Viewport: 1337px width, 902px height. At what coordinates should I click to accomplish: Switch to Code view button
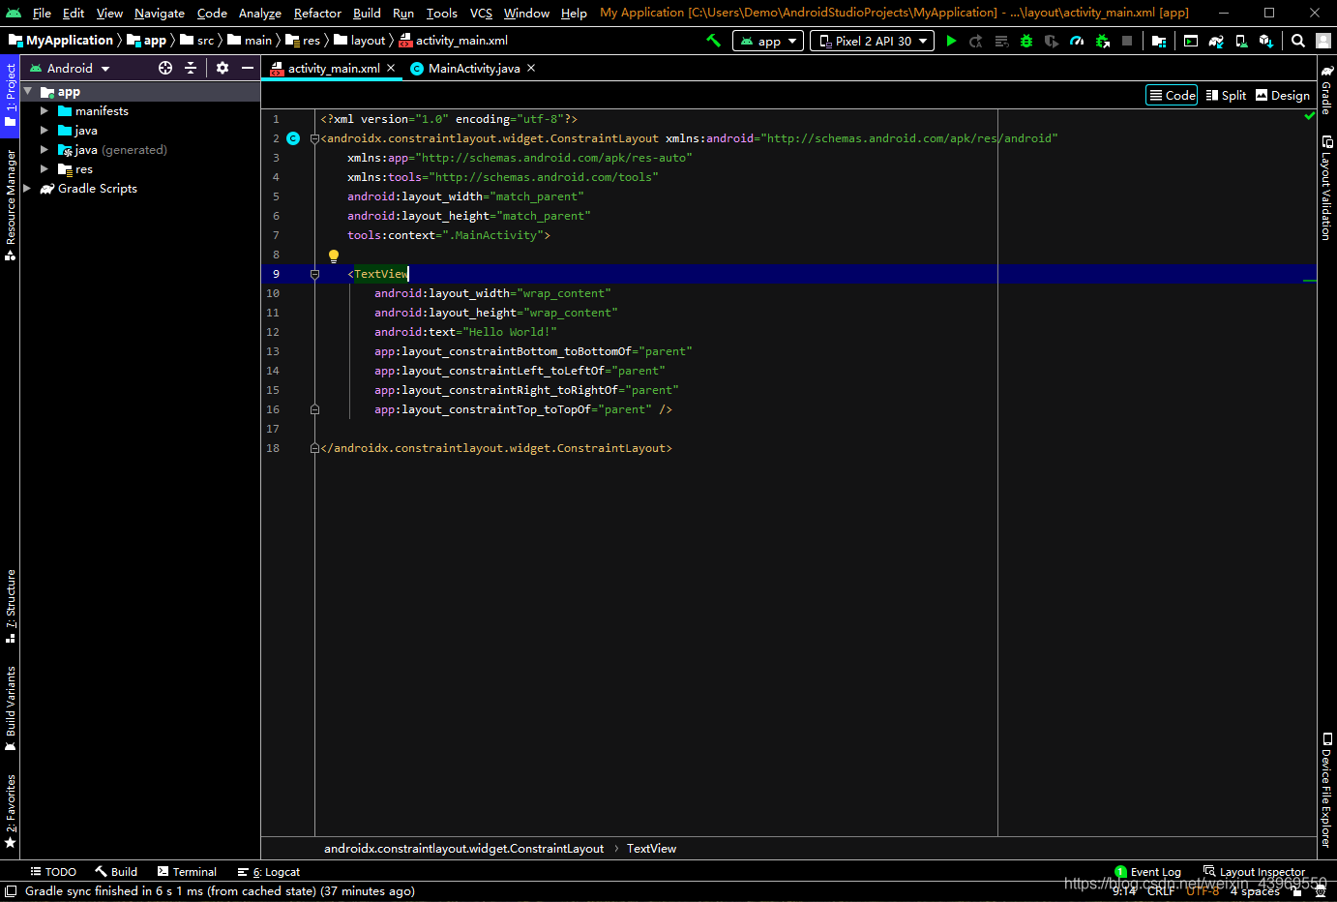tap(1173, 95)
